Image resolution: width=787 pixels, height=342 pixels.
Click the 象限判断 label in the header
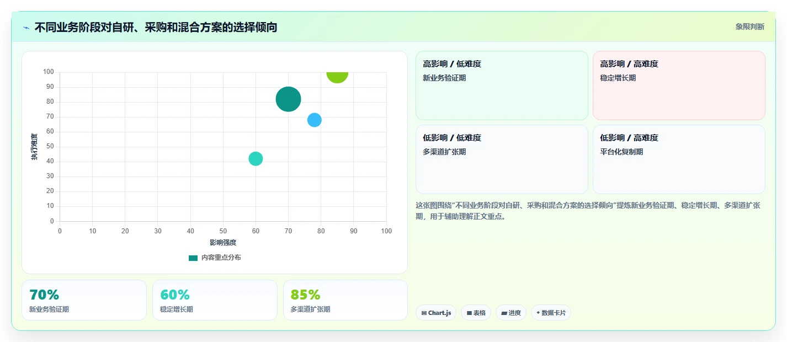750,26
